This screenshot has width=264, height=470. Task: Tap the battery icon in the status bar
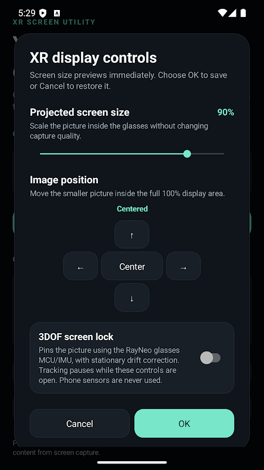click(x=243, y=13)
